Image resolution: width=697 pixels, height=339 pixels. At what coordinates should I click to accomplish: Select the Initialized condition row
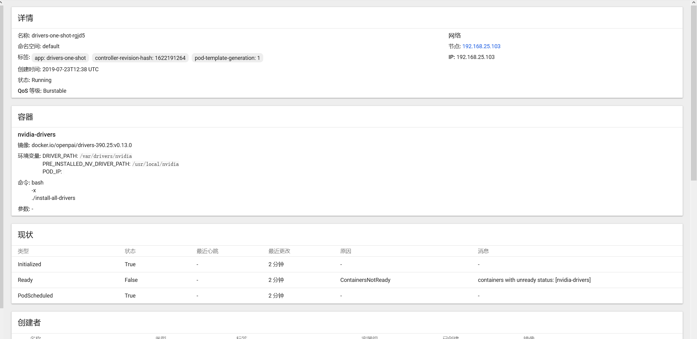[x=29, y=264]
